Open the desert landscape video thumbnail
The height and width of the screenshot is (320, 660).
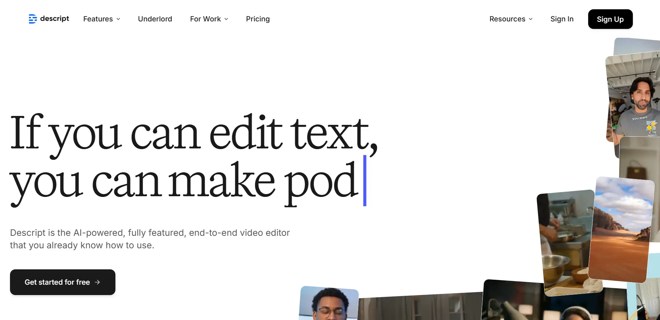621,229
